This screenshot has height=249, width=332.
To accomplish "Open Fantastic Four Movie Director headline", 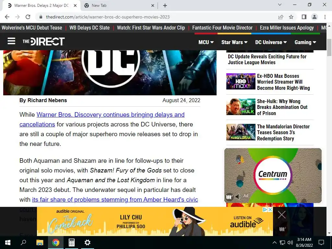I will point(222,28).
